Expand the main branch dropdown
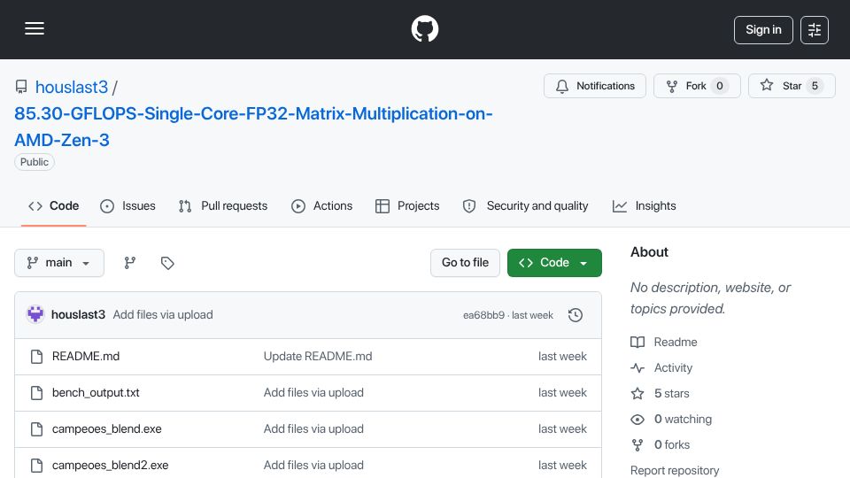This screenshot has height=478, width=850. [x=59, y=263]
